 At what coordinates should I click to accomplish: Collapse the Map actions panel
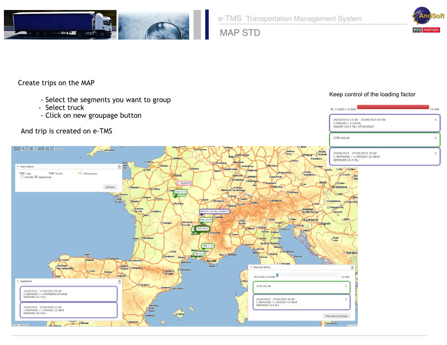(x=18, y=166)
